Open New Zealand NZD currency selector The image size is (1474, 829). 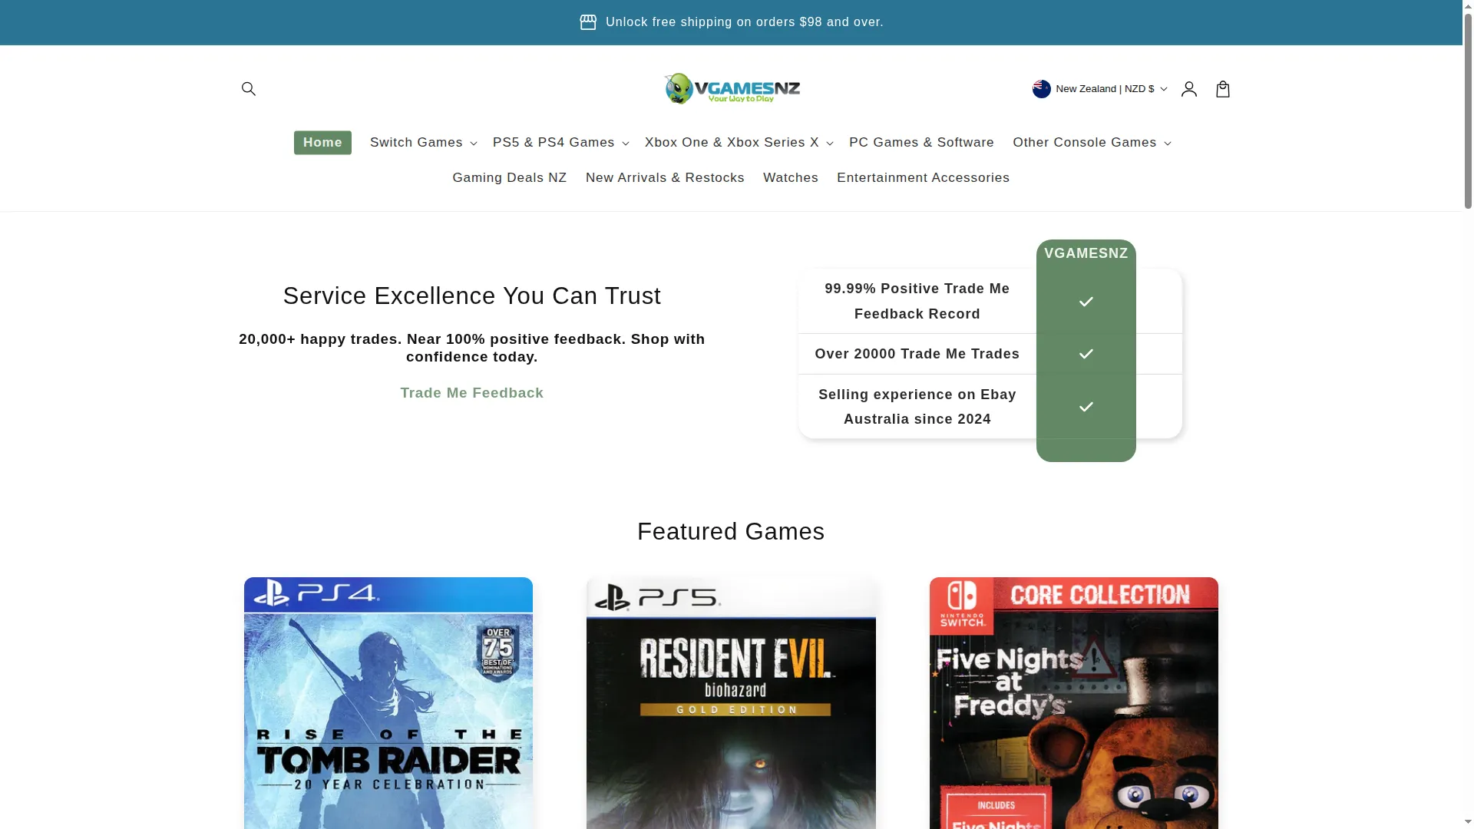click(1099, 89)
